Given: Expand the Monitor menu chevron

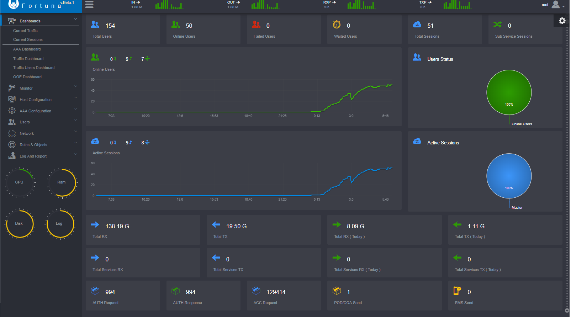Looking at the screenshot, I should (75, 86).
